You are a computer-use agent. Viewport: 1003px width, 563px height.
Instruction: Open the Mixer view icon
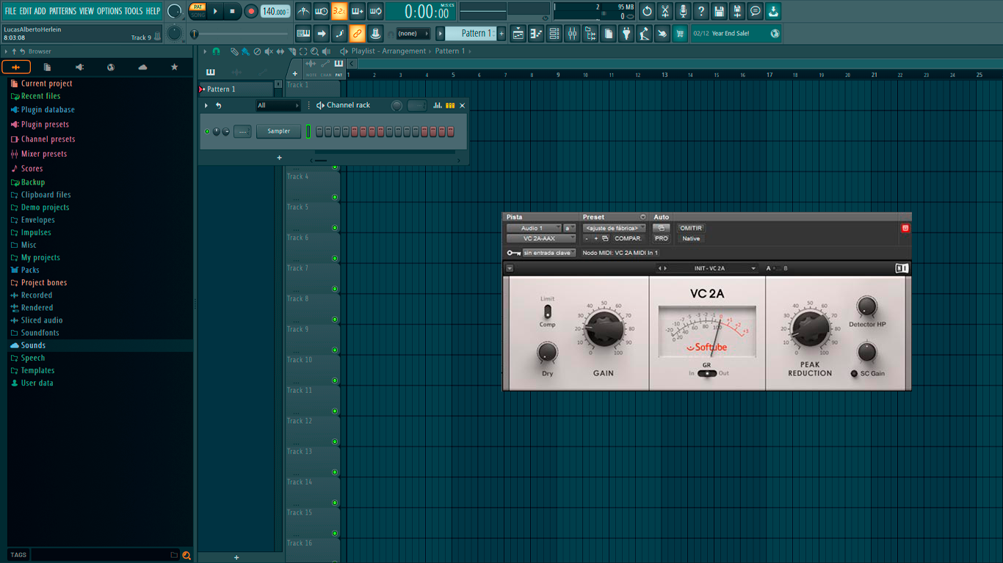tap(572, 33)
